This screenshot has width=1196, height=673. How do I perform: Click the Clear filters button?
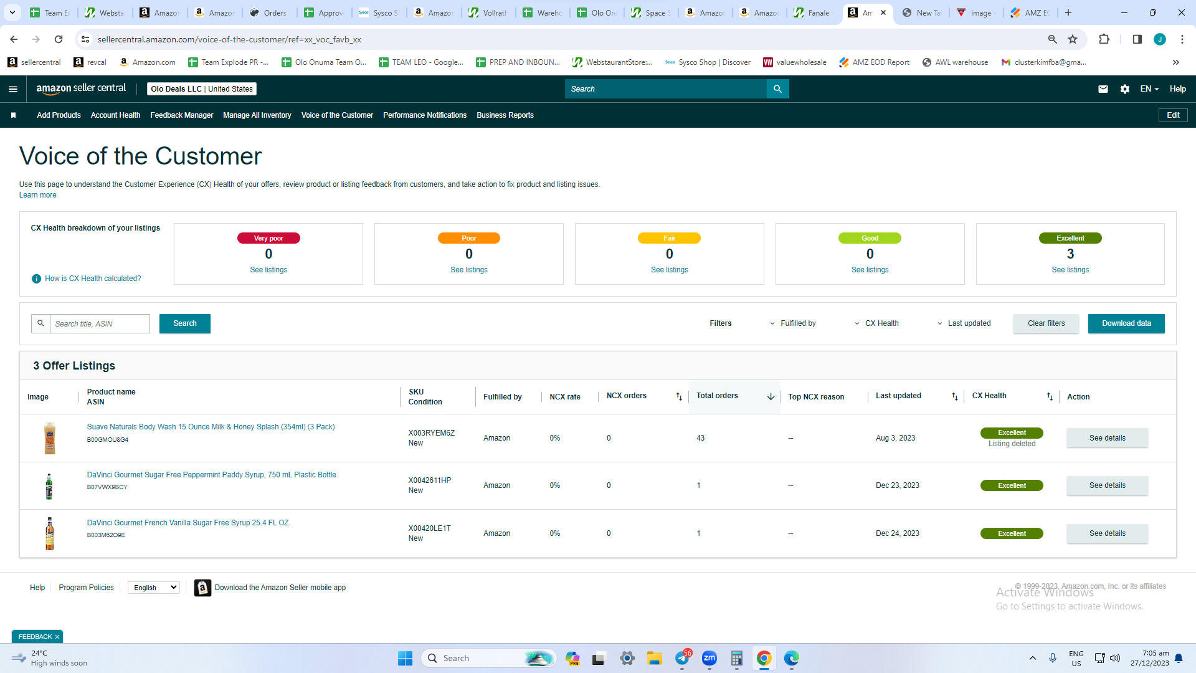(1046, 323)
